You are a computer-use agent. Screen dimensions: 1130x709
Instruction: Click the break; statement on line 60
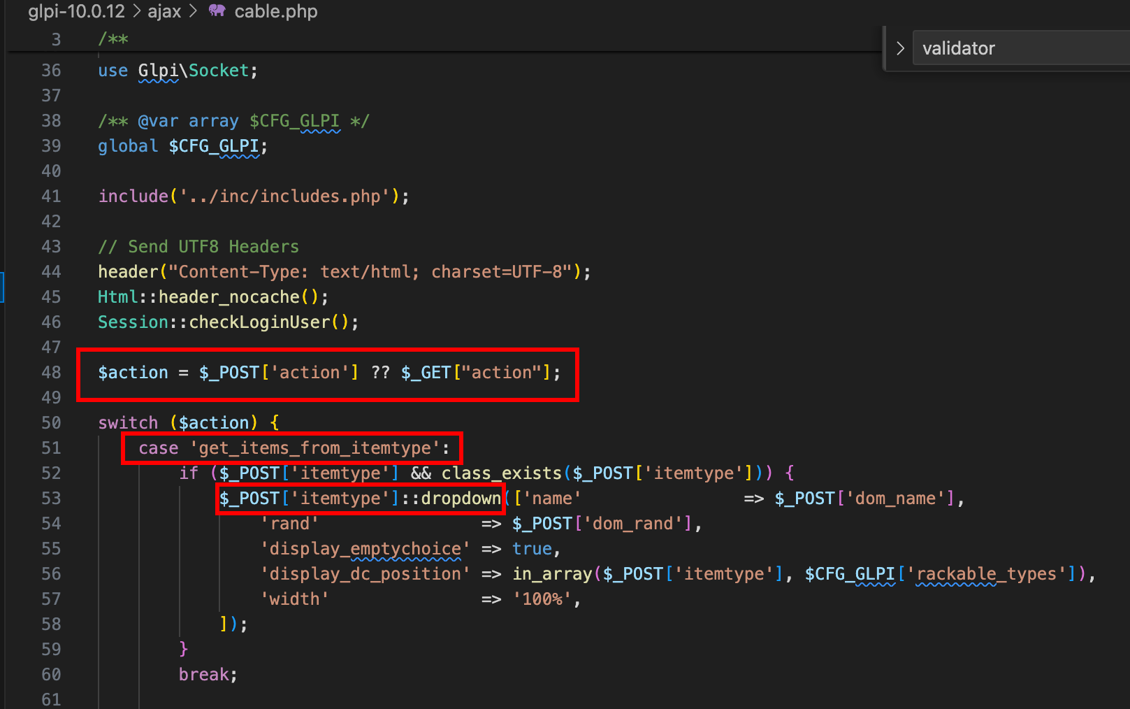(208, 675)
